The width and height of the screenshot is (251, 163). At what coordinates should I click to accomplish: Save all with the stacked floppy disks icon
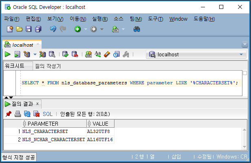[x=38, y=29]
